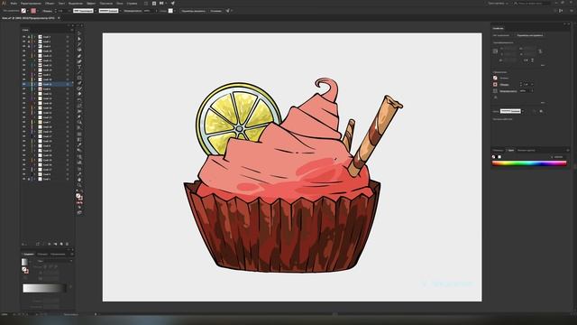This screenshot has width=577, height=325.
Task: Click the fx effects icon in Properties panel
Action: (495, 97)
